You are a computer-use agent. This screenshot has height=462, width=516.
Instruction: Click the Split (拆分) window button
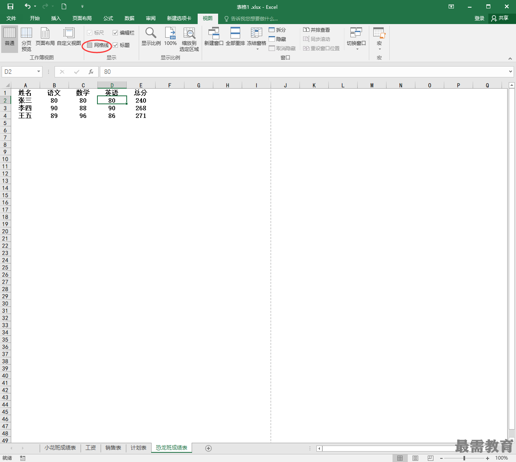(277, 30)
